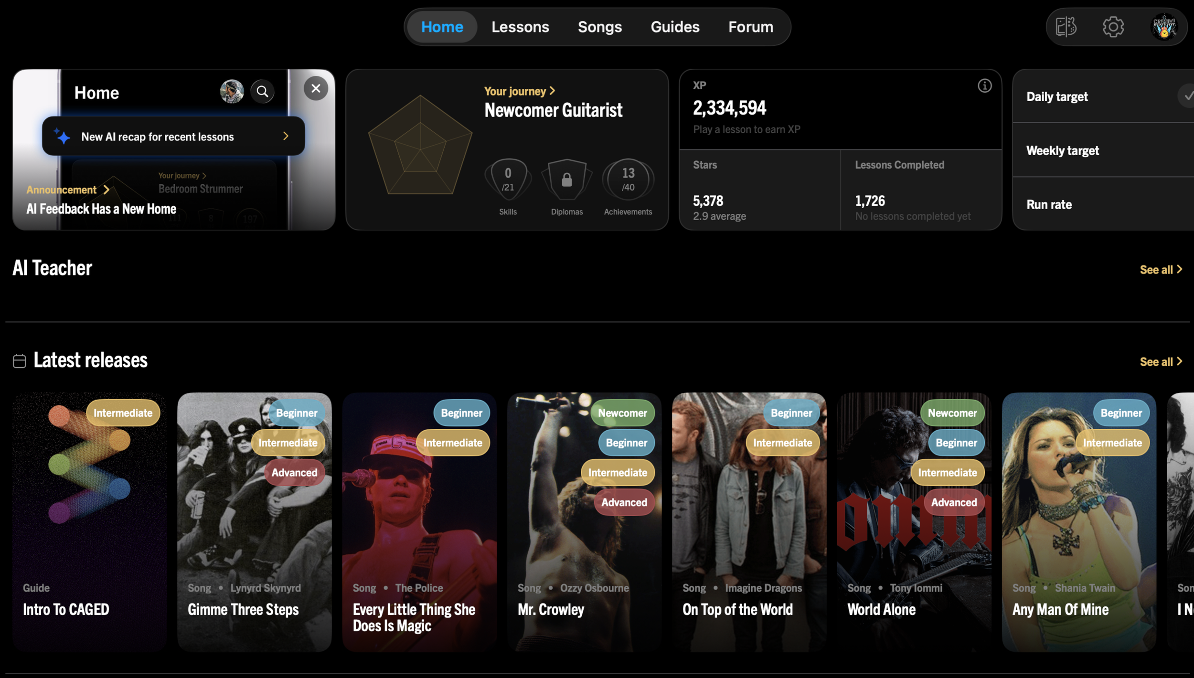Select the Run rate row

1103,204
